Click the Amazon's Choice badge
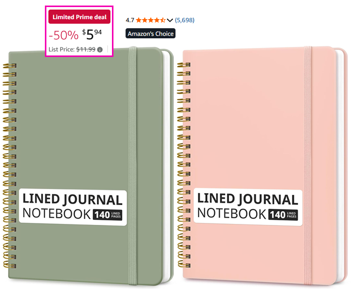Viewport: 353px width, 297px height. (x=150, y=34)
